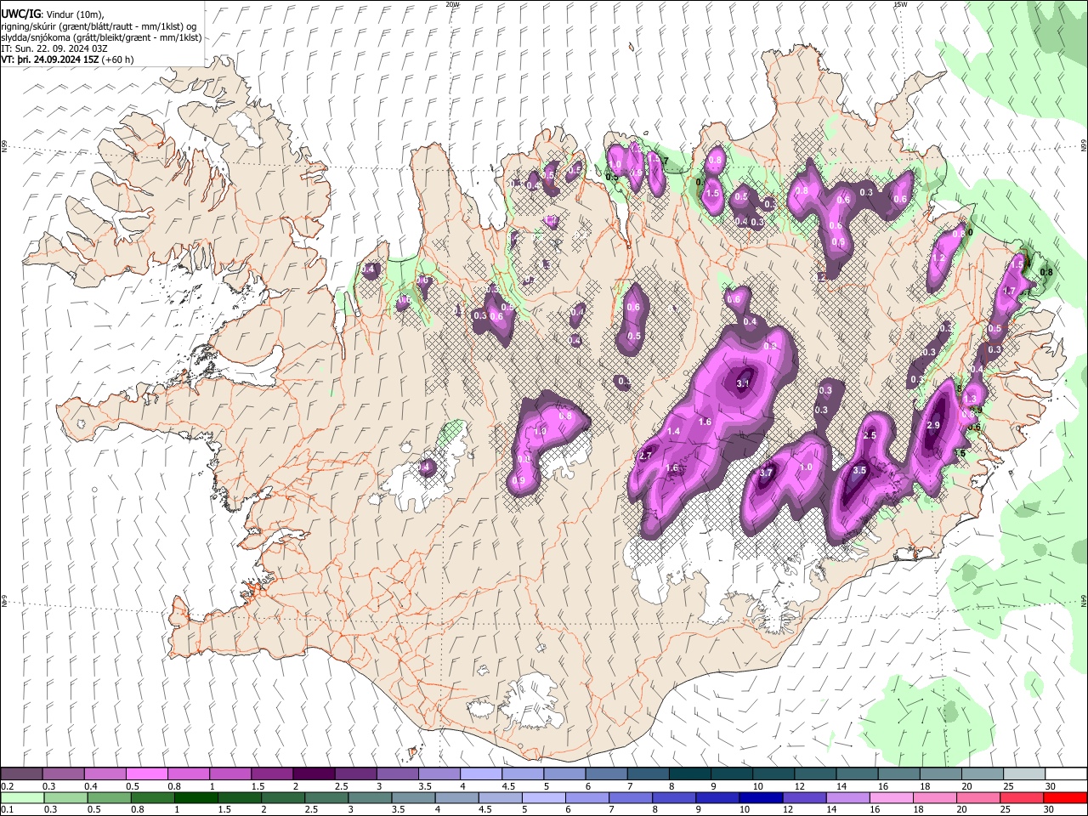Click the 'UWC/IG: Vindur (10m)' title line

pos(53,14)
